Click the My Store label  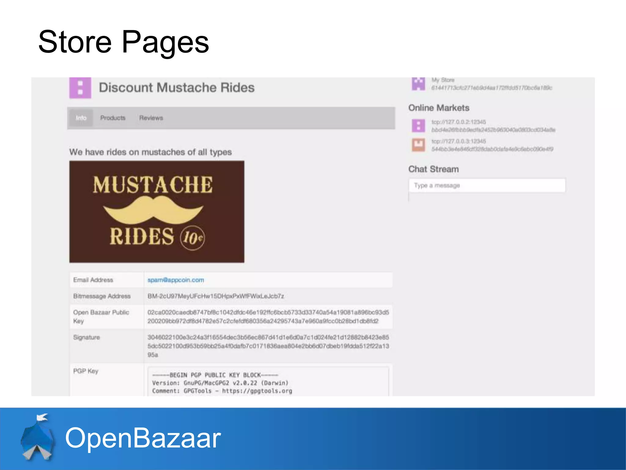(443, 80)
